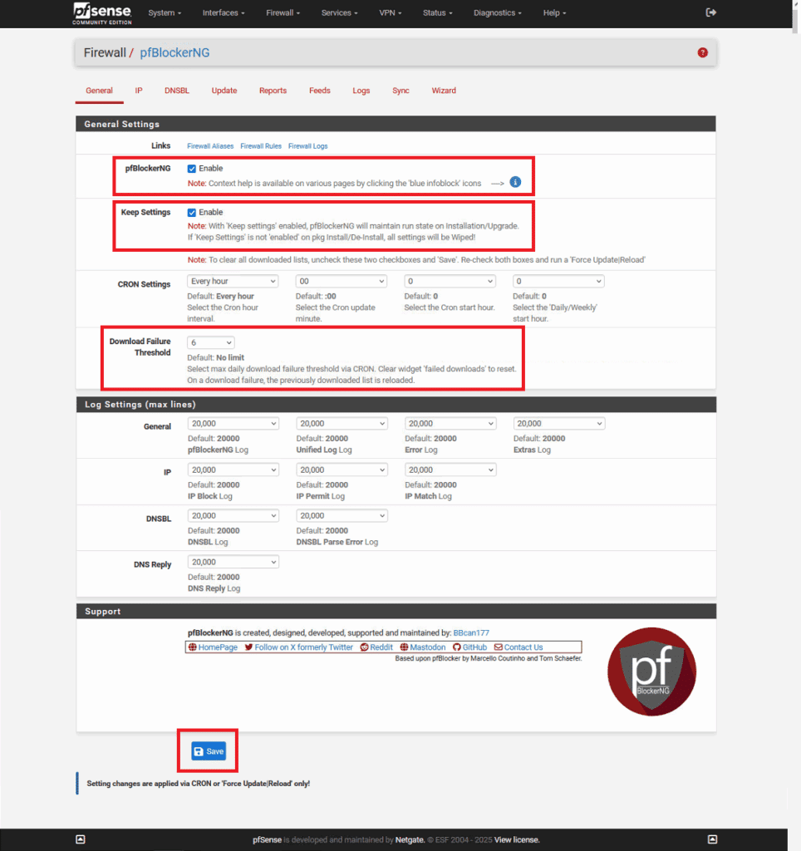Open the Cron update minute dropdown
The width and height of the screenshot is (801, 851).
click(x=342, y=281)
